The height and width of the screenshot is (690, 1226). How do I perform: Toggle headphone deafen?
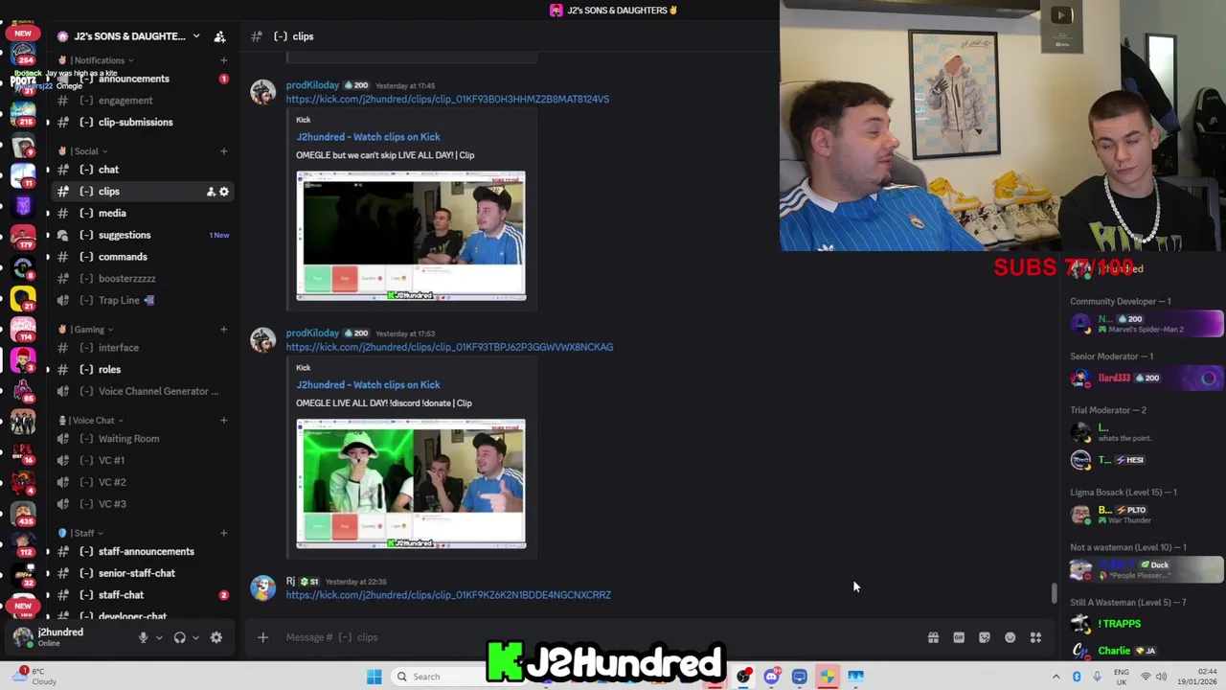click(x=179, y=637)
